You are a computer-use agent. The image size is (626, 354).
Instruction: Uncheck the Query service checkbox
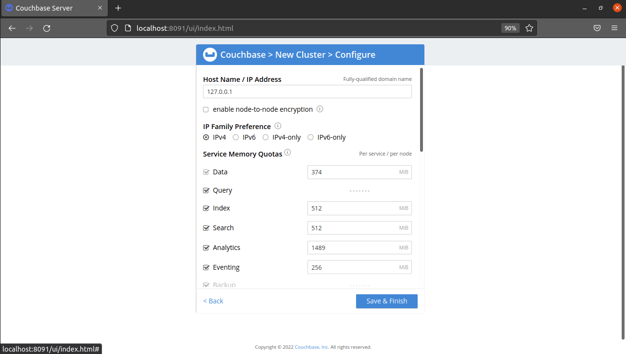pos(206,190)
